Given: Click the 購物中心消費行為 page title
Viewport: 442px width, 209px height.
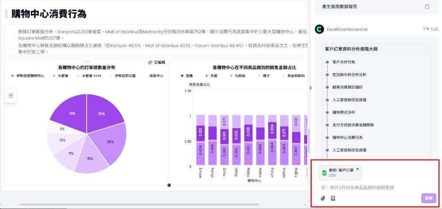Looking at the screenshot, I should (x=49, y=14).
